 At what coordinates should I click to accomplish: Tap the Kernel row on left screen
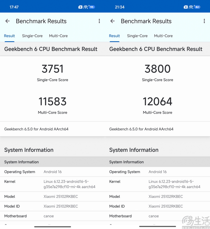52,184
